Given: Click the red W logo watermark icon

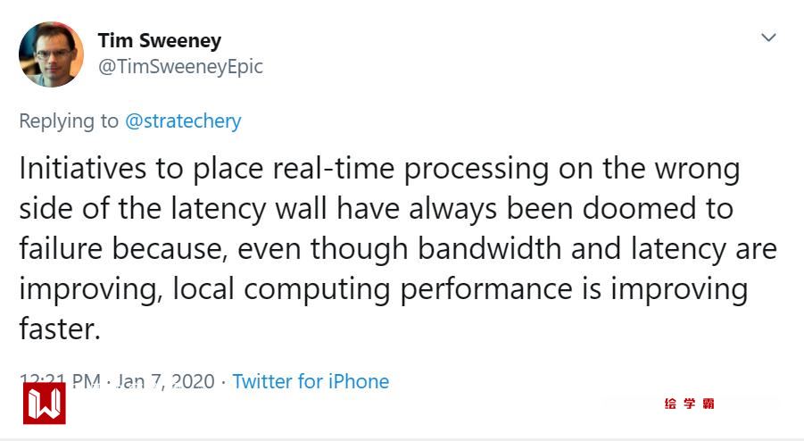Looking at the screenshot, I should pos(44,403).
